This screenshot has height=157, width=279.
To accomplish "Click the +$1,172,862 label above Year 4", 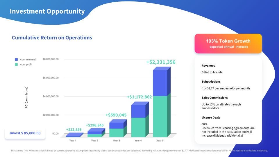I will coord(139,97).
